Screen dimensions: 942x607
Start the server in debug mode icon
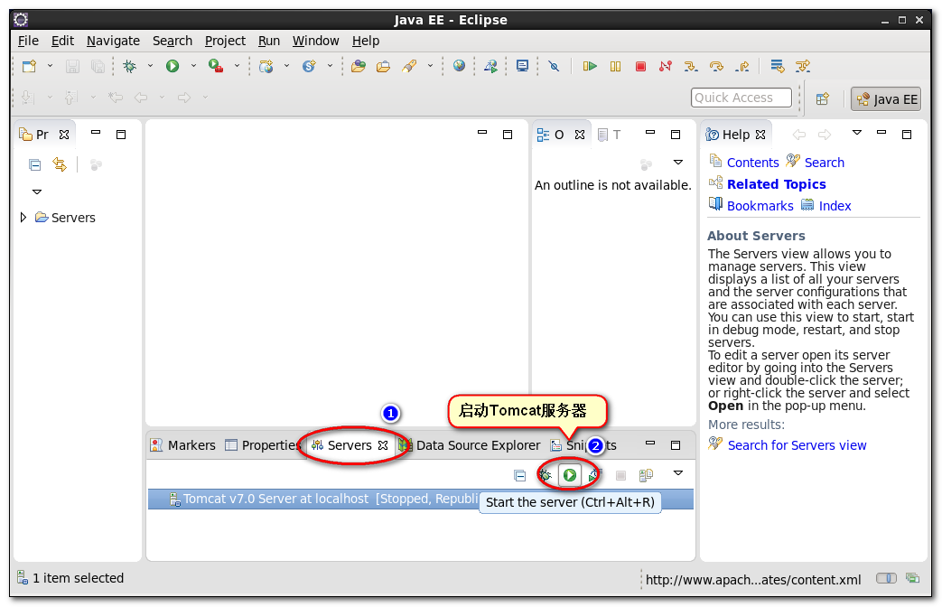[545, 475]
